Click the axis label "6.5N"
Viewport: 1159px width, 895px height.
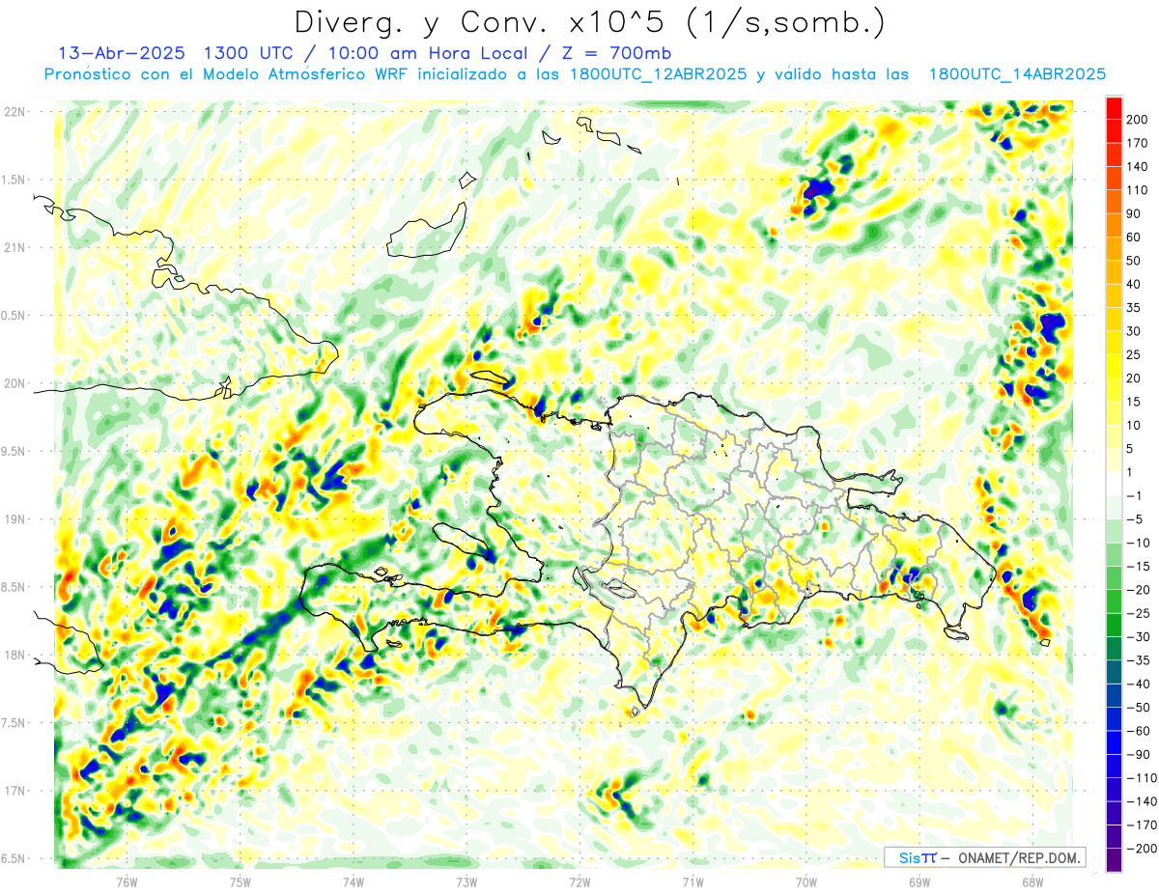15,859
